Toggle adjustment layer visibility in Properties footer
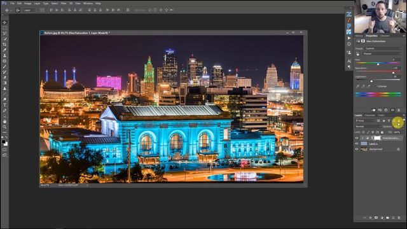This screenshot has height=229, width=407. 392,110
